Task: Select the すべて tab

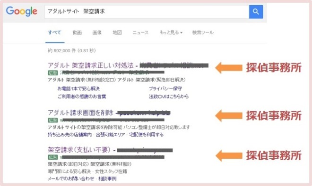Action: click(55, 32)
